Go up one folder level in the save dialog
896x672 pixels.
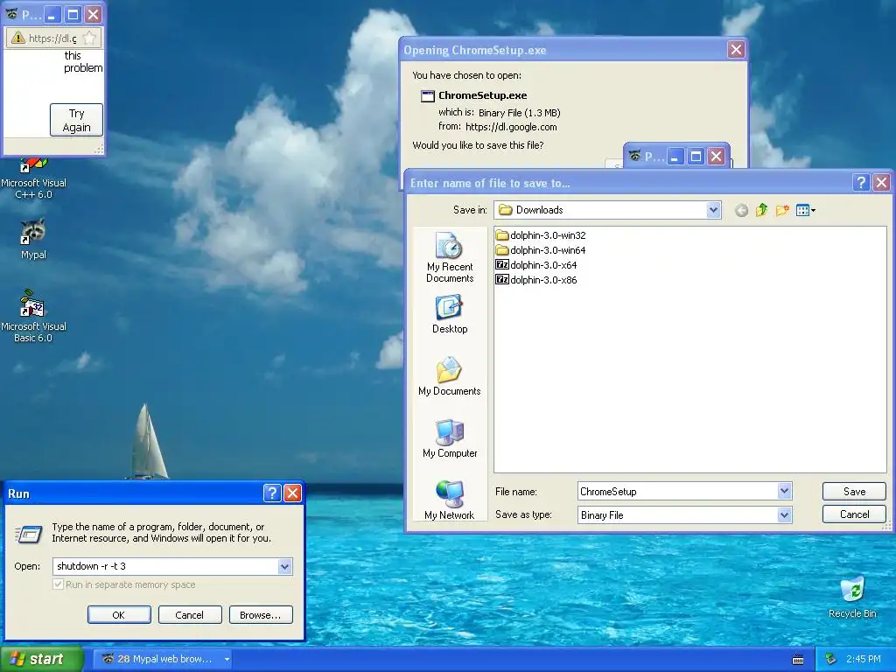(x=761, y=210)
